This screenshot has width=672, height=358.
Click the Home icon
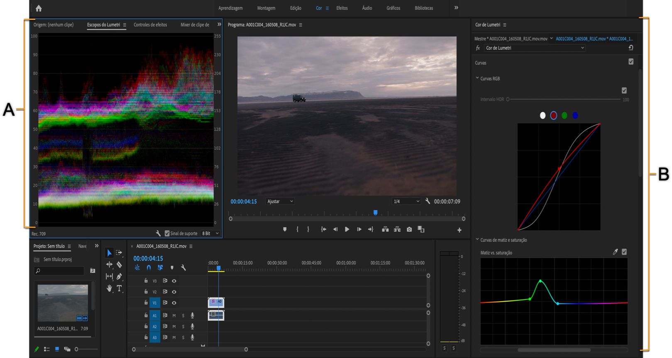pos(39,8)
